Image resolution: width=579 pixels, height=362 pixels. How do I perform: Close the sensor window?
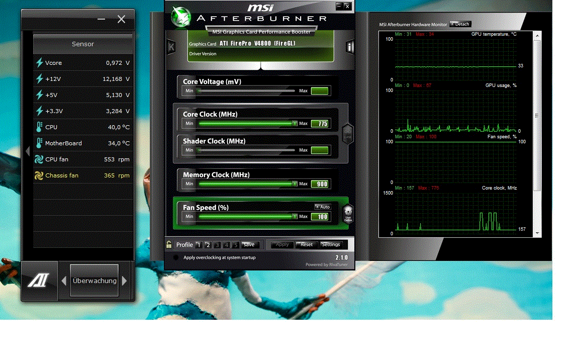121,19
